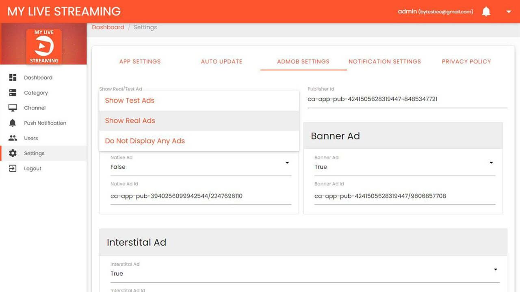The height and width of the screenshot is (292, 520).
Task: Expand the admin account menu arrow
Action: point(509,12)
